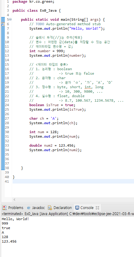The image size is (134, 257).
Task: Click "double num2 = 123.456;" line
Action: tap(52, 145)
